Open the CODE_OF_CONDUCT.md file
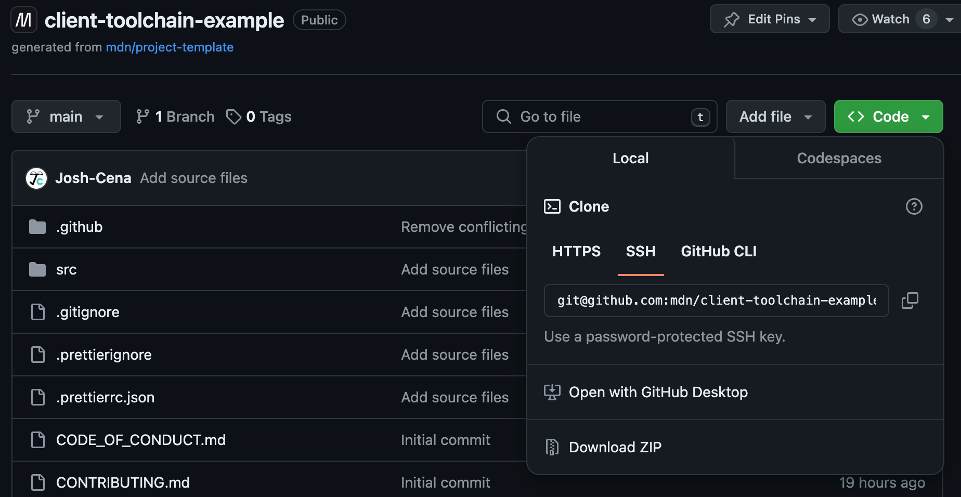961x497 pixels. [141, 440]
